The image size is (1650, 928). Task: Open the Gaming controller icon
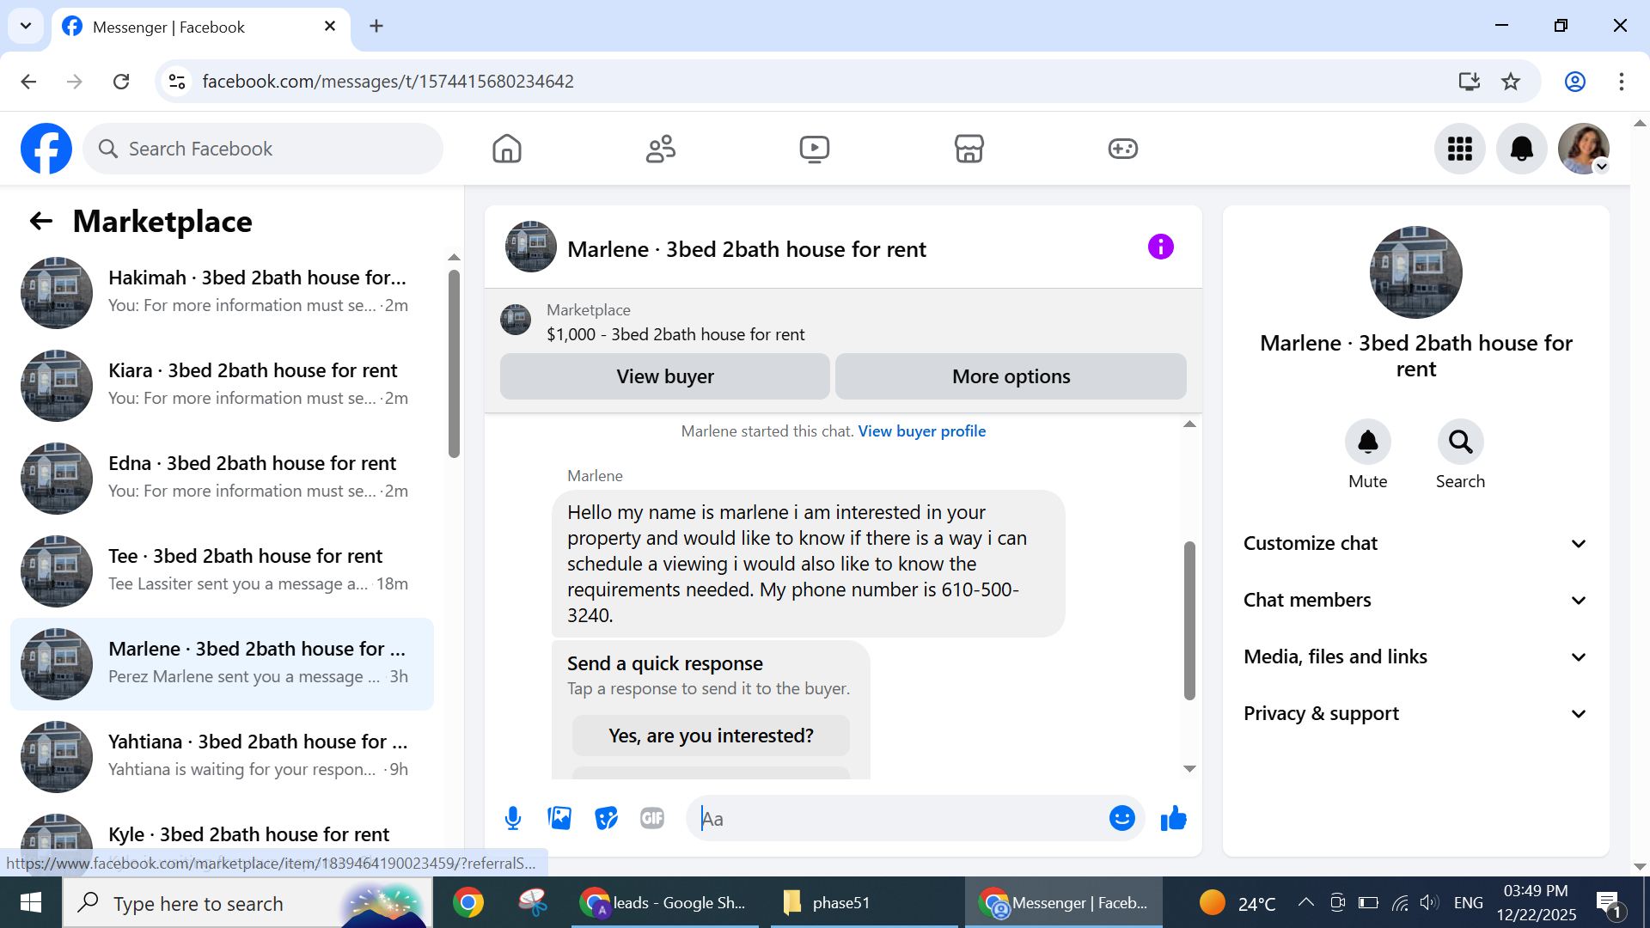[1122, 149]
